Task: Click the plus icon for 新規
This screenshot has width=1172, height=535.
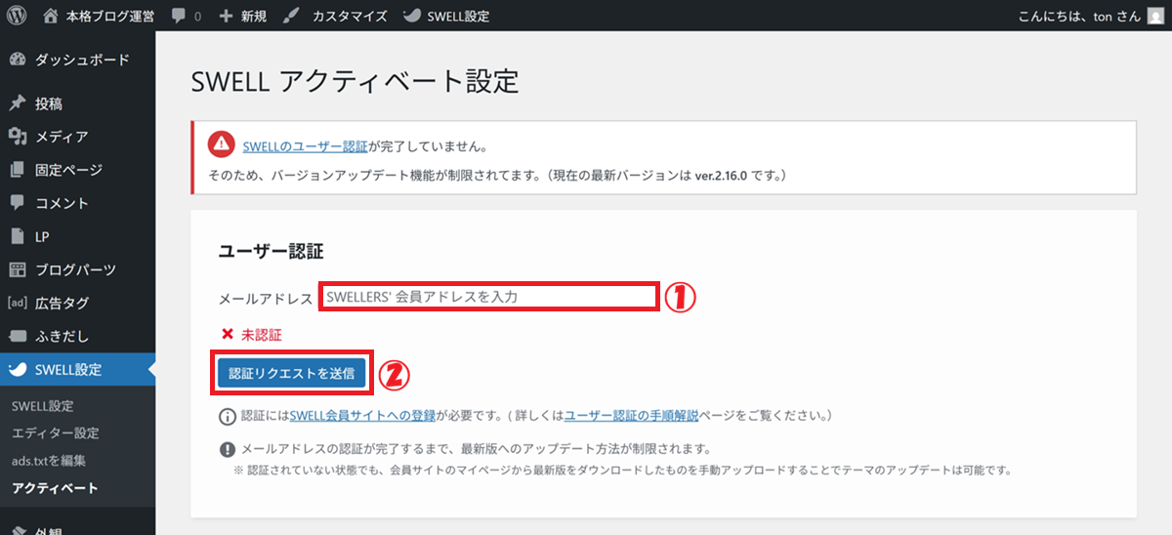Action: 226,16
